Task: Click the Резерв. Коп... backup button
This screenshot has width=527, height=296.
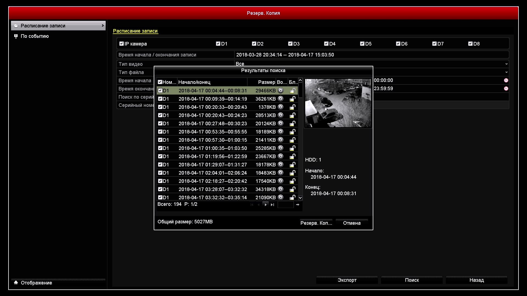Action: [x=316, y=223]
